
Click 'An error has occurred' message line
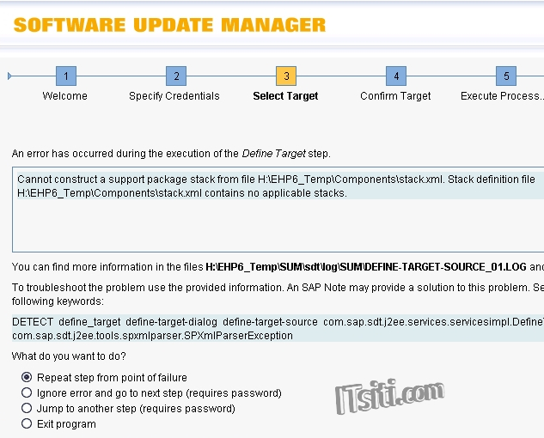point(171,153)
